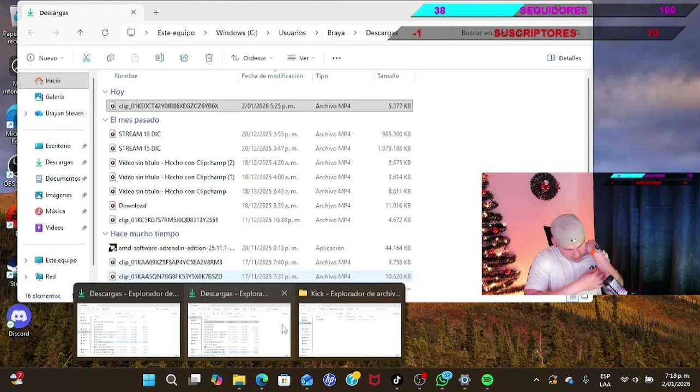Viewport: 700px width, 392px height.
Task: Click the microphone tray icon
Action: 586,380
